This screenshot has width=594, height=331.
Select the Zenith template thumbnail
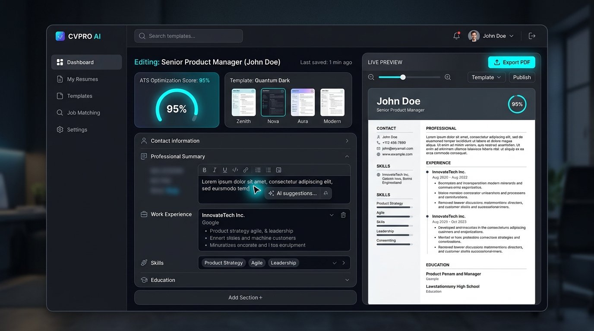click(x=243, y=103)
